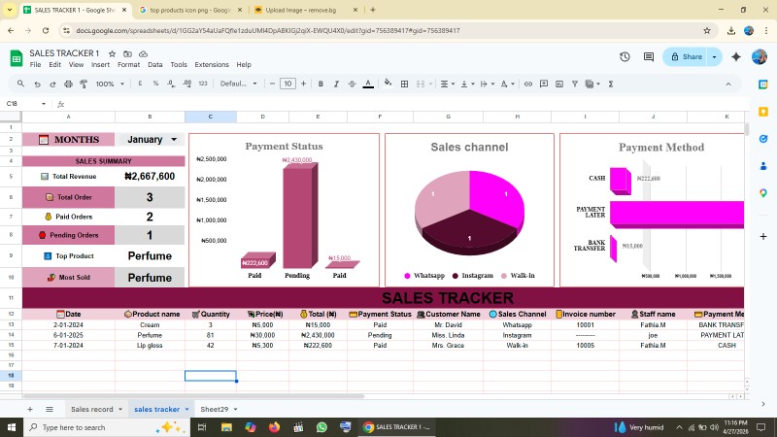The height and width of the screenshot is (437, 777).
Task: Open the sales tracker tab menu arrow
Action: click(x=186, y=409)
